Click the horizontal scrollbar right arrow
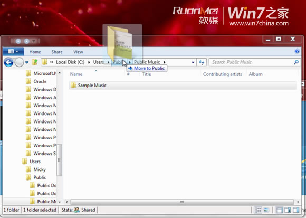The height and width of the screenshot is (218, 306). click(298, 202)
